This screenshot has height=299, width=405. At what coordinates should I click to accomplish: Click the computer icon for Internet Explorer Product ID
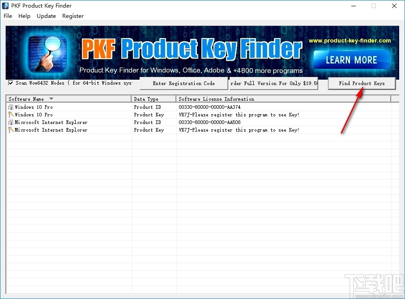10,122
